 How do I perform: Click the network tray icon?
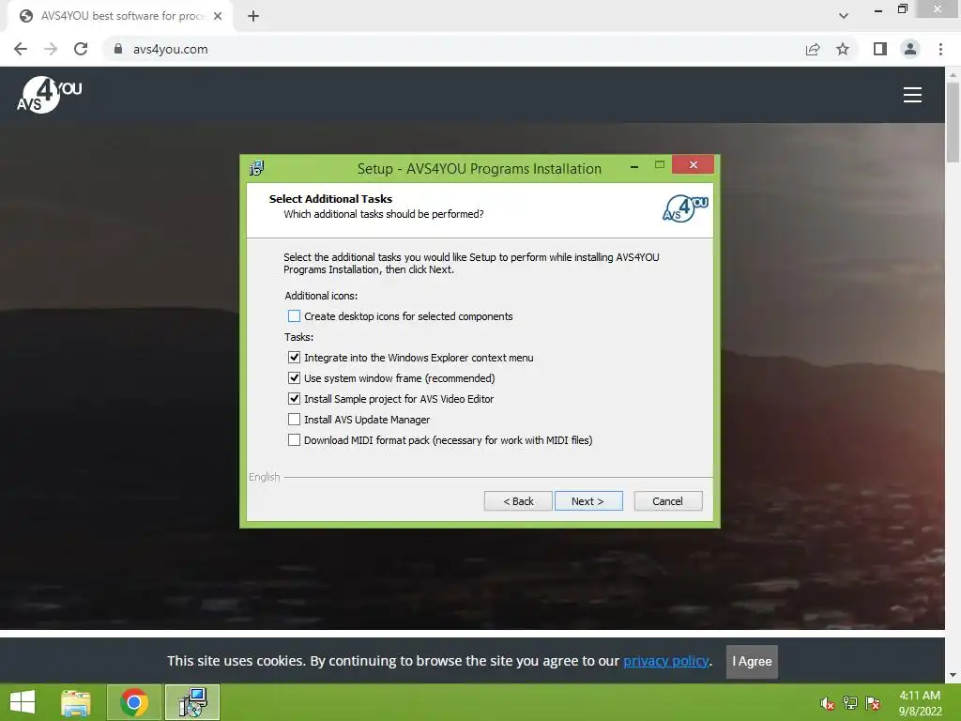[850, 703]
